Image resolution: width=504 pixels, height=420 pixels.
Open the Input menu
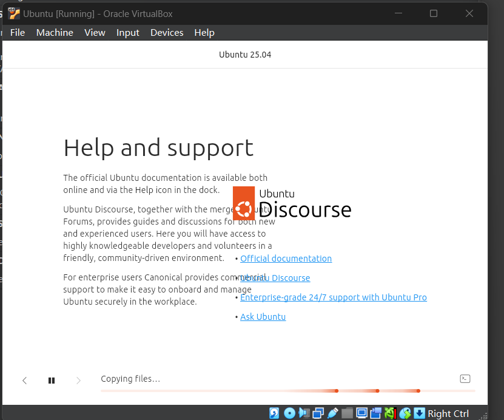click(127, 33)
